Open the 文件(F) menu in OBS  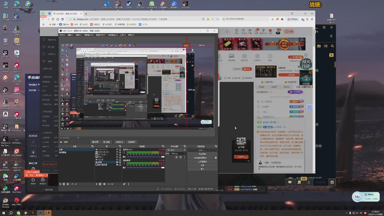[x=62, y=35]
